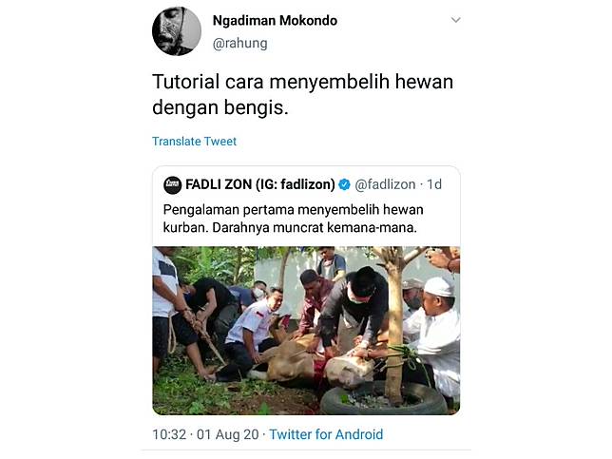Image resolution: width=612 pixels, height=459 pixels.
Task: Open Ngadiman Mokondo's profile picture
Action: pos(177,30)
